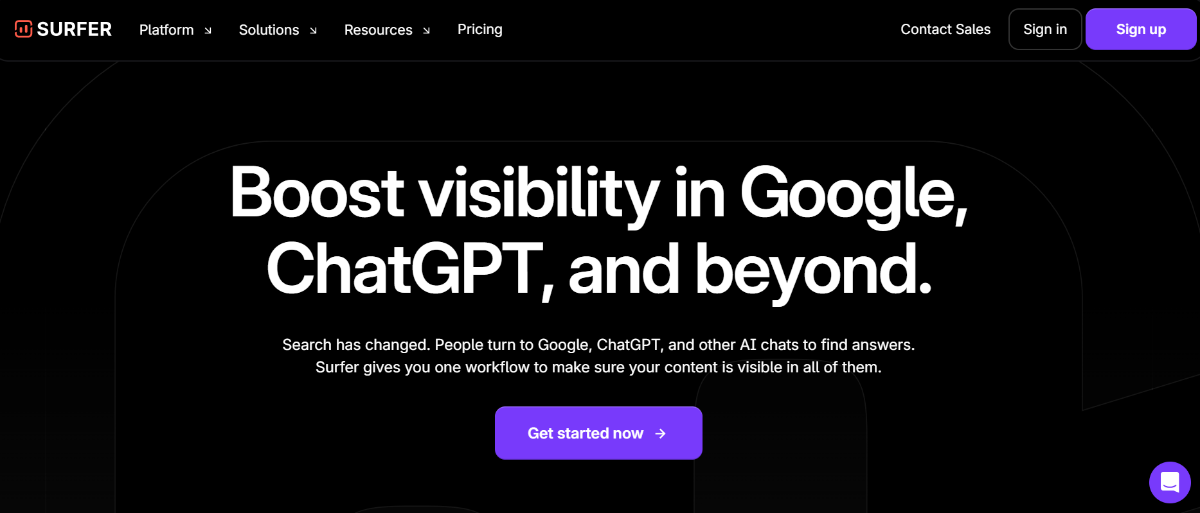
Task: Click the purple Sign up button
Action: (1141, 30)
